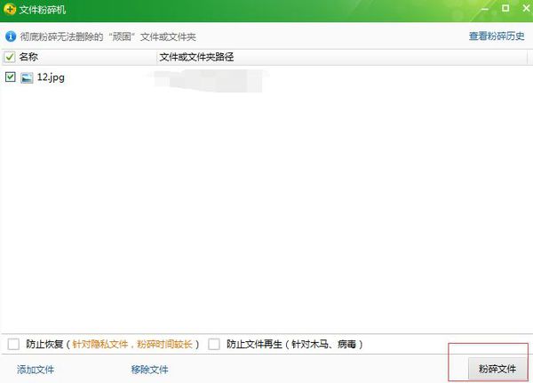Screen dimensions: 533x383
Task: Maximize the 文件粉碎机 window
Action: click(505, 8)
